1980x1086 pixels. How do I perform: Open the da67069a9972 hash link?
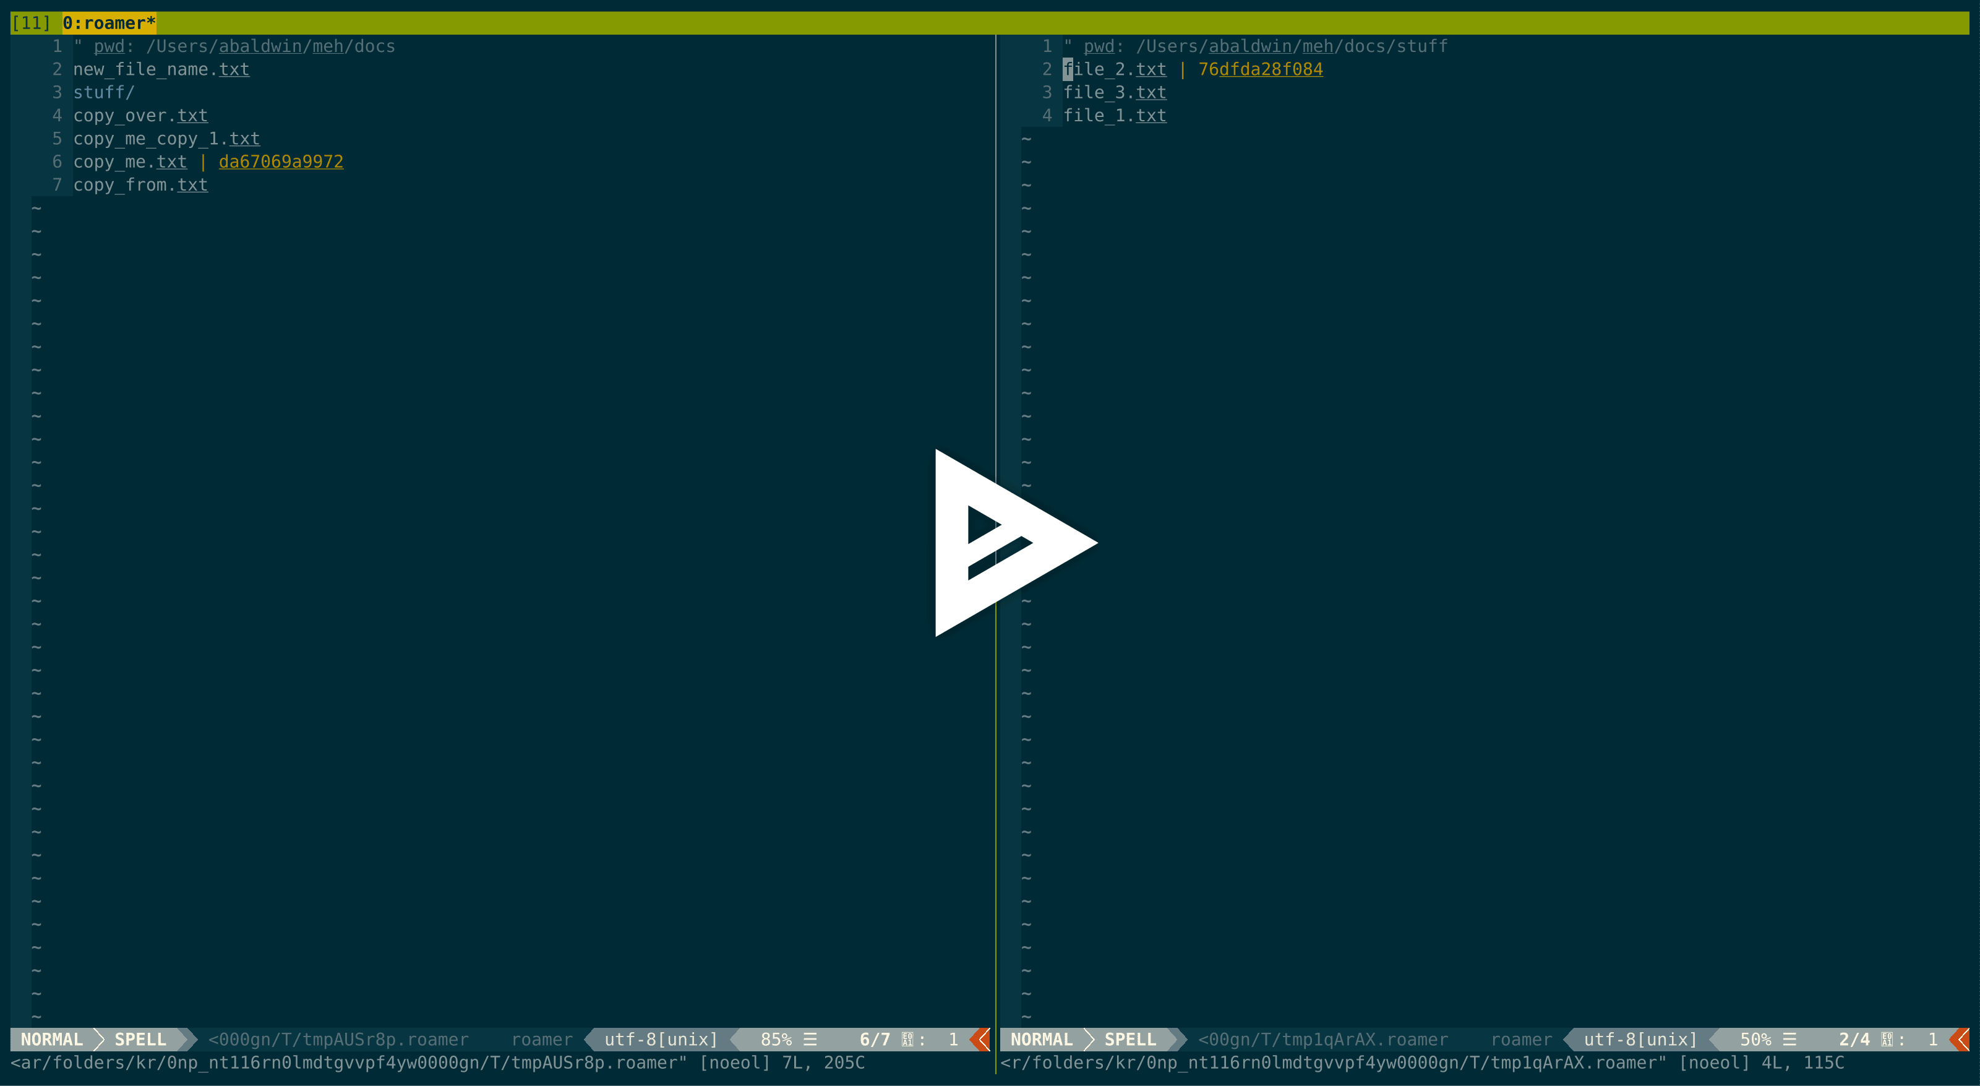[x=281, y=162]
